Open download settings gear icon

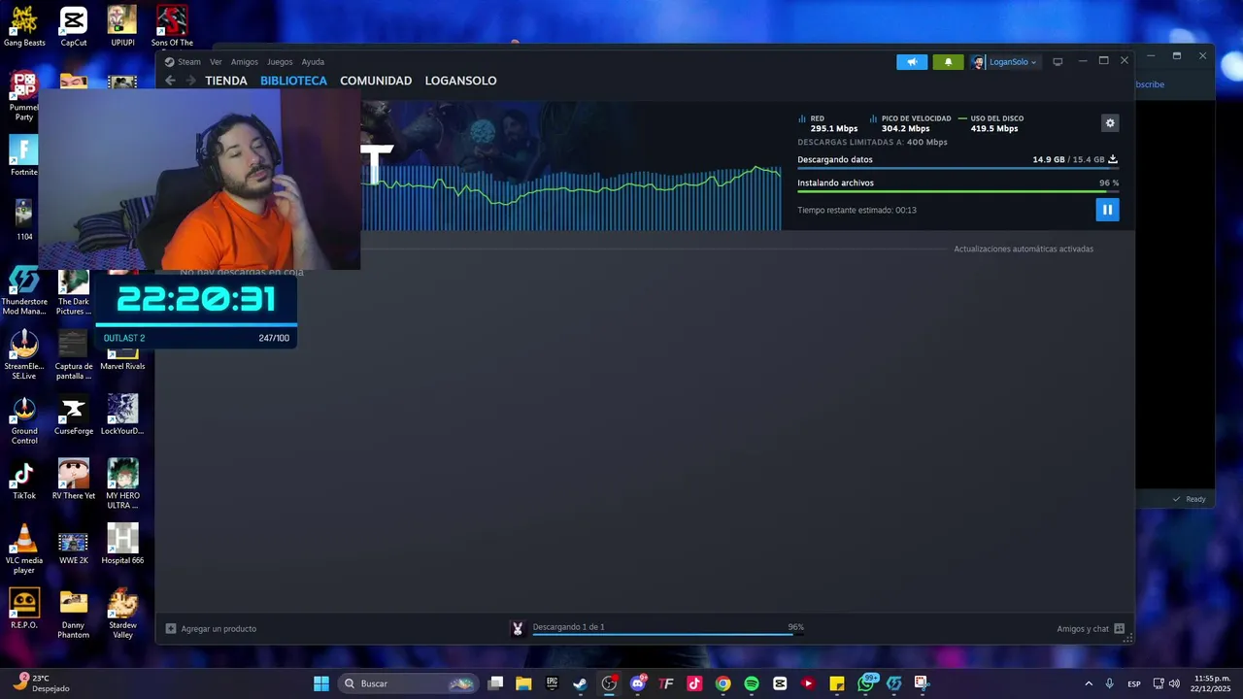point(1110,123)
